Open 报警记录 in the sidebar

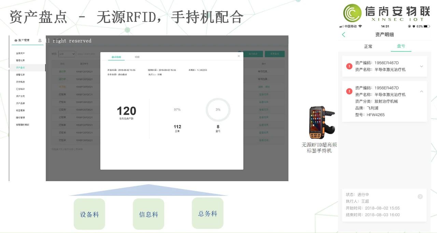pyautogui.click(x=20, y=75)
